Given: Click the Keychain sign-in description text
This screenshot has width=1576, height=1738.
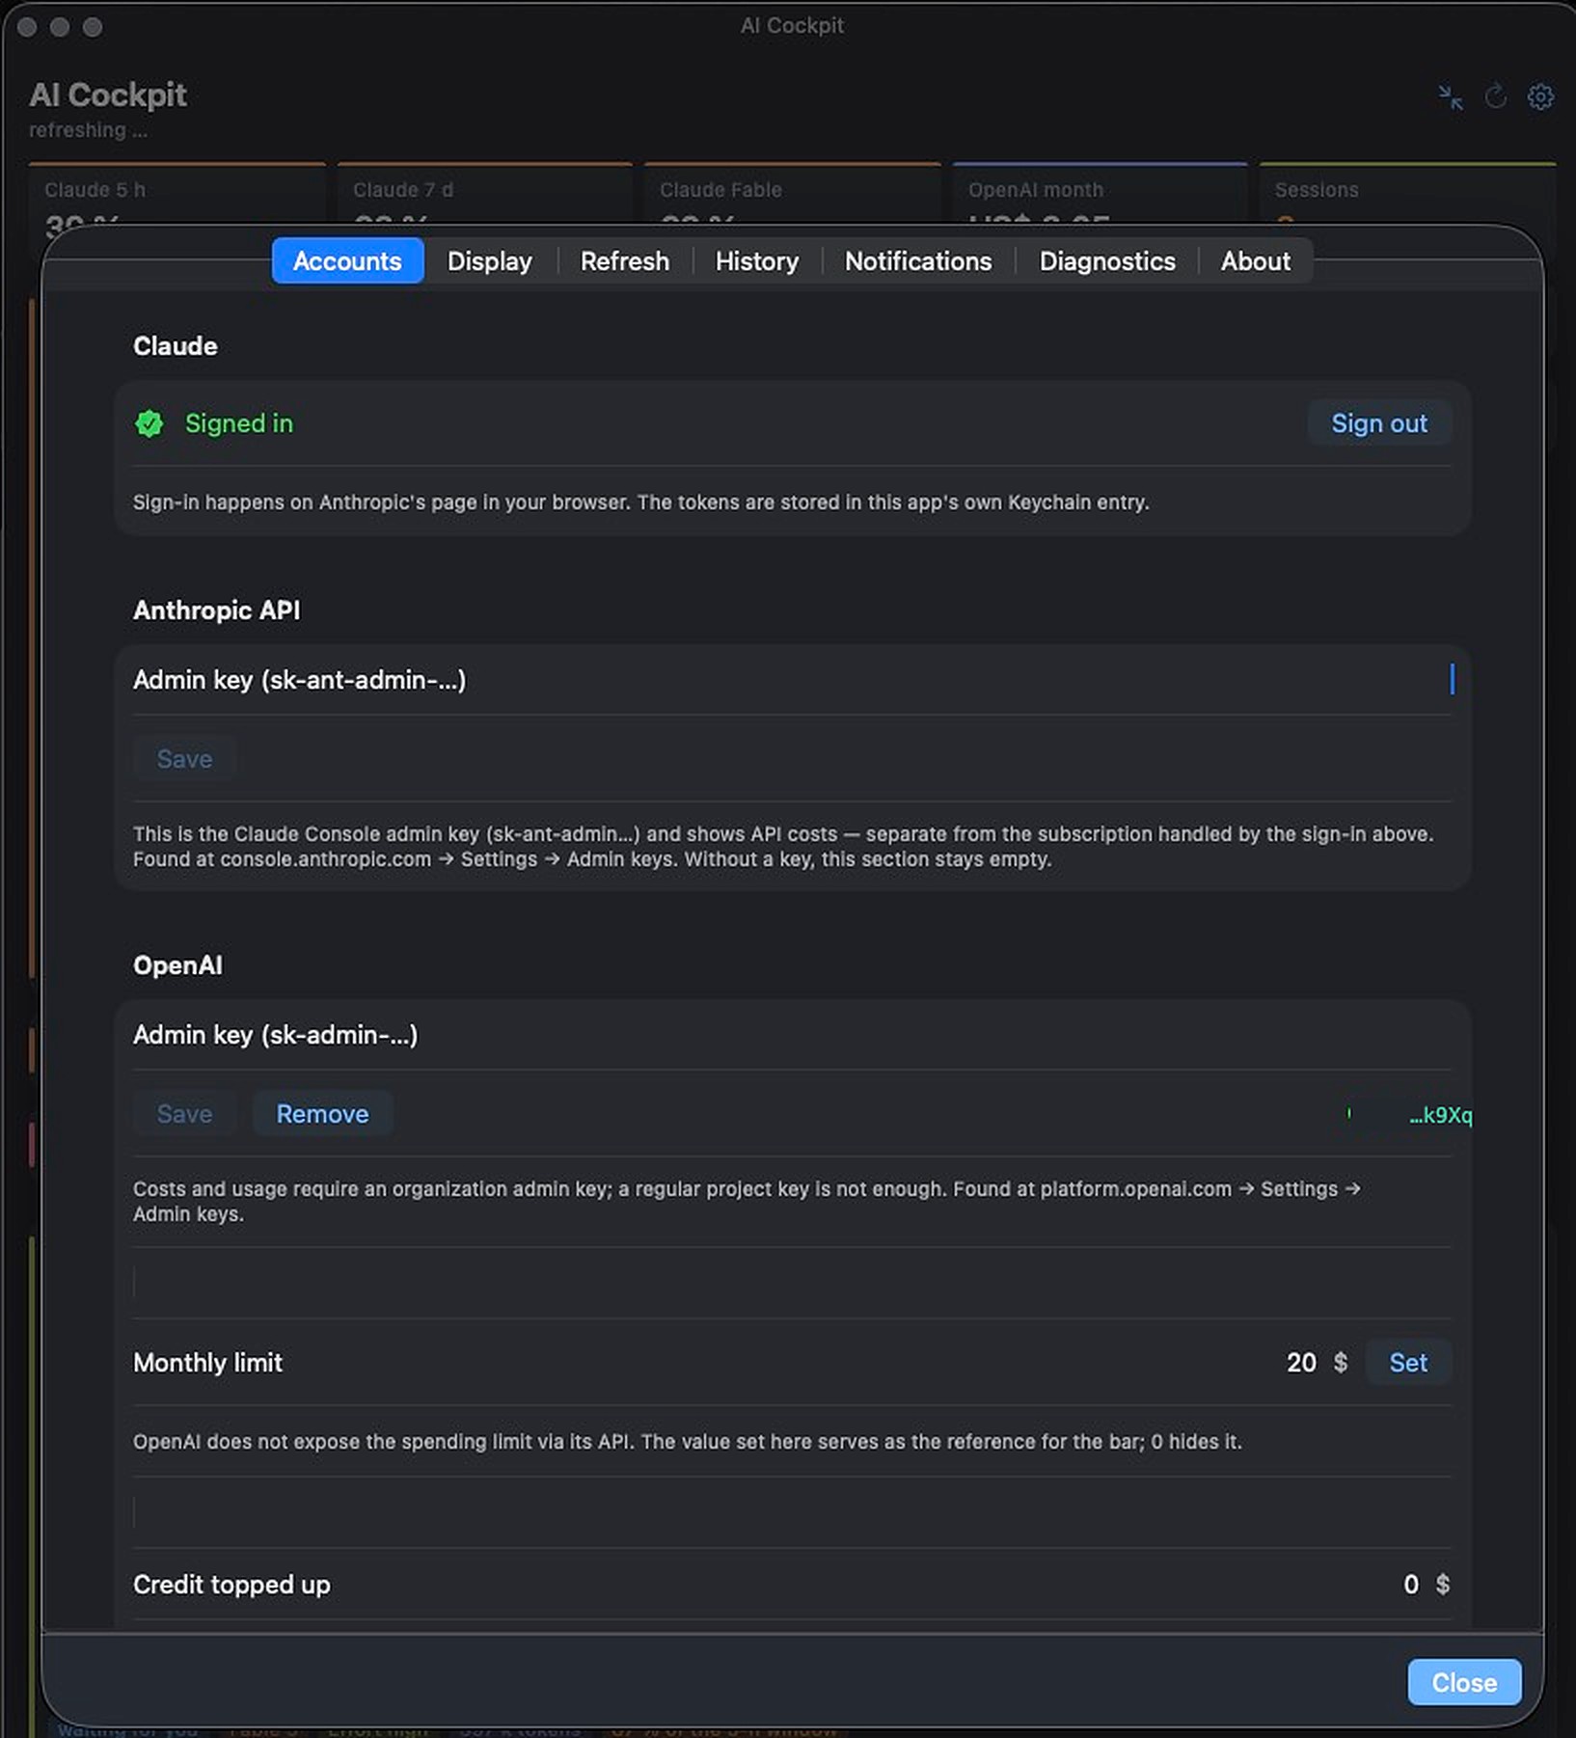Looking at the screenshot, I should coord(641,502).
